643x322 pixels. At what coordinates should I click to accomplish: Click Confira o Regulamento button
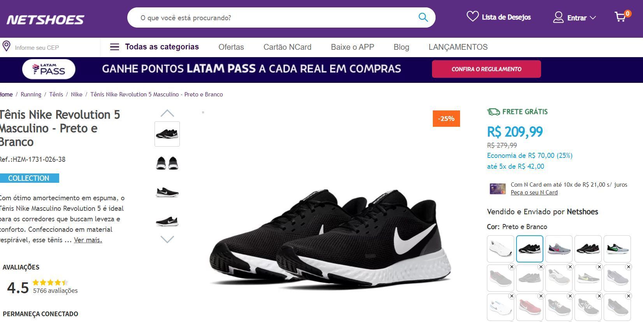(487, 69)
